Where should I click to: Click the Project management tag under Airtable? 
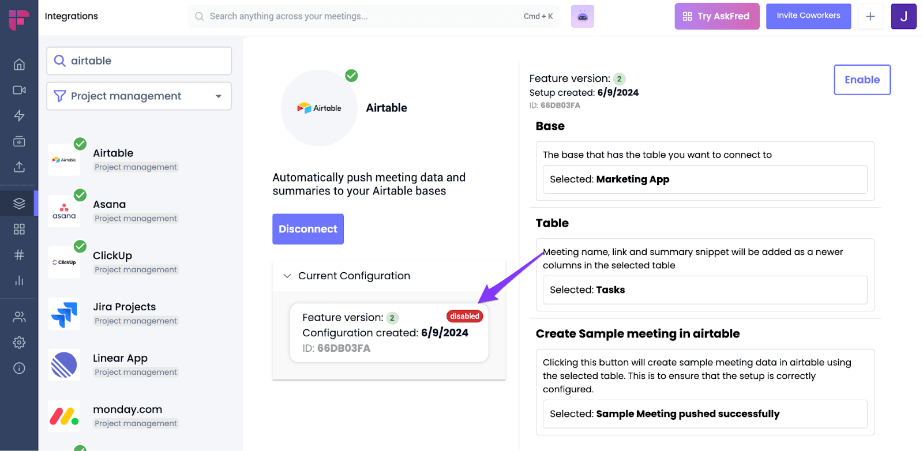coord(136,167)
